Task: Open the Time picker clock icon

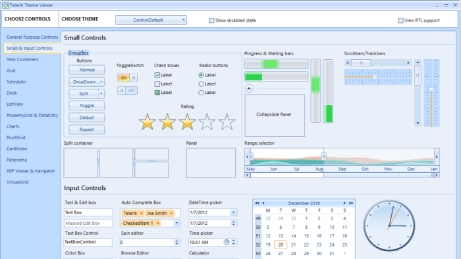Action: pyautogui.click(x=227, y=243)
